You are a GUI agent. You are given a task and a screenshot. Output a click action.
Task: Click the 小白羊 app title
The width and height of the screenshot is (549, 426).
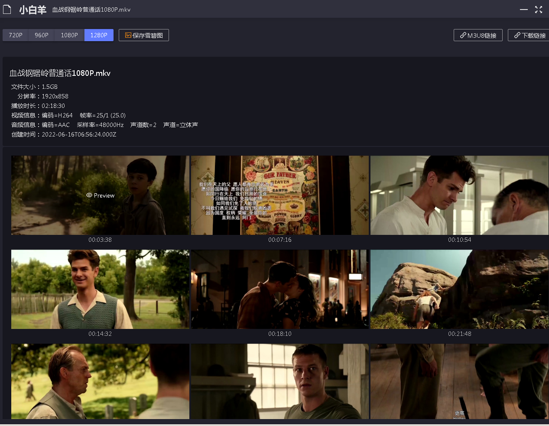pos(32,10)
